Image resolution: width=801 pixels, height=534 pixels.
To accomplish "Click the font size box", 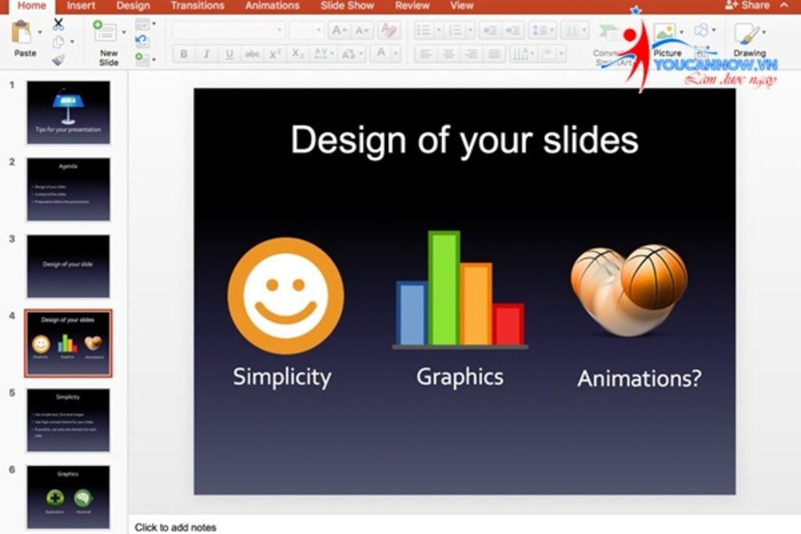I will click(305, 30).
